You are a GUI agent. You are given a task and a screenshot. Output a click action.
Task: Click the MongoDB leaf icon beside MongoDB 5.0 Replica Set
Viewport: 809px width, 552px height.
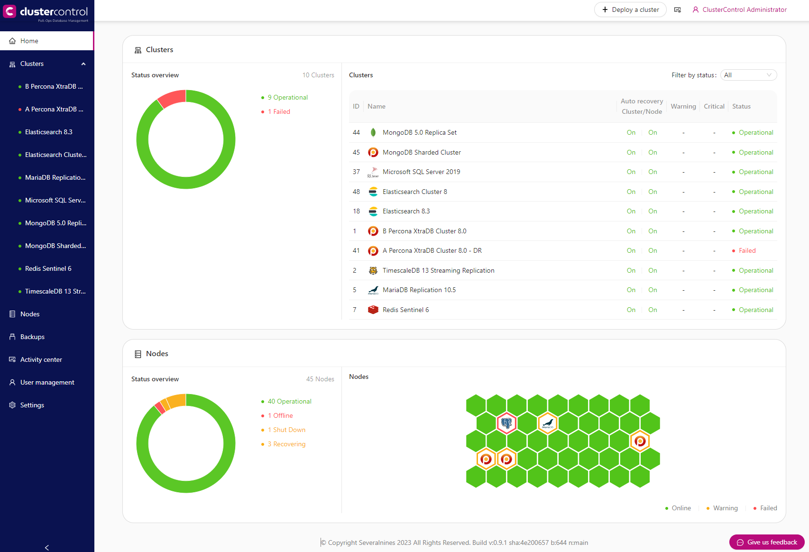click(x=373, y=132)
